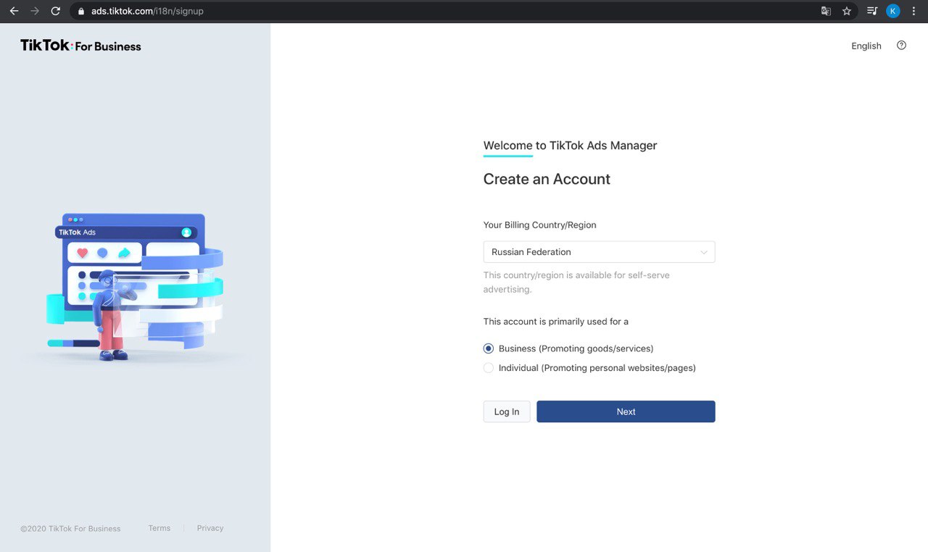
Task: Click the chevron arrow in the country selector
Action: 703,252
